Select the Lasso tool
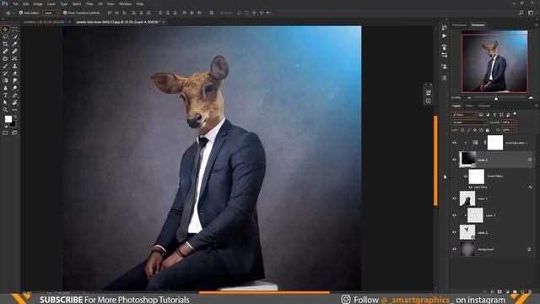 (x=5, y=36)
